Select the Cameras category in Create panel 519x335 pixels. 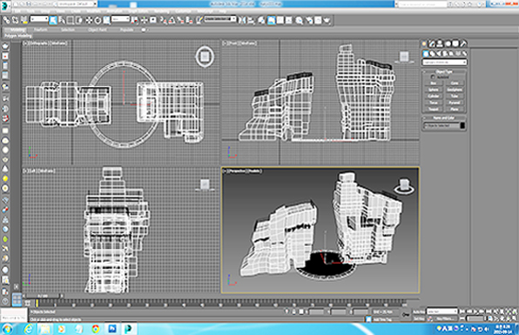(445, 54)
